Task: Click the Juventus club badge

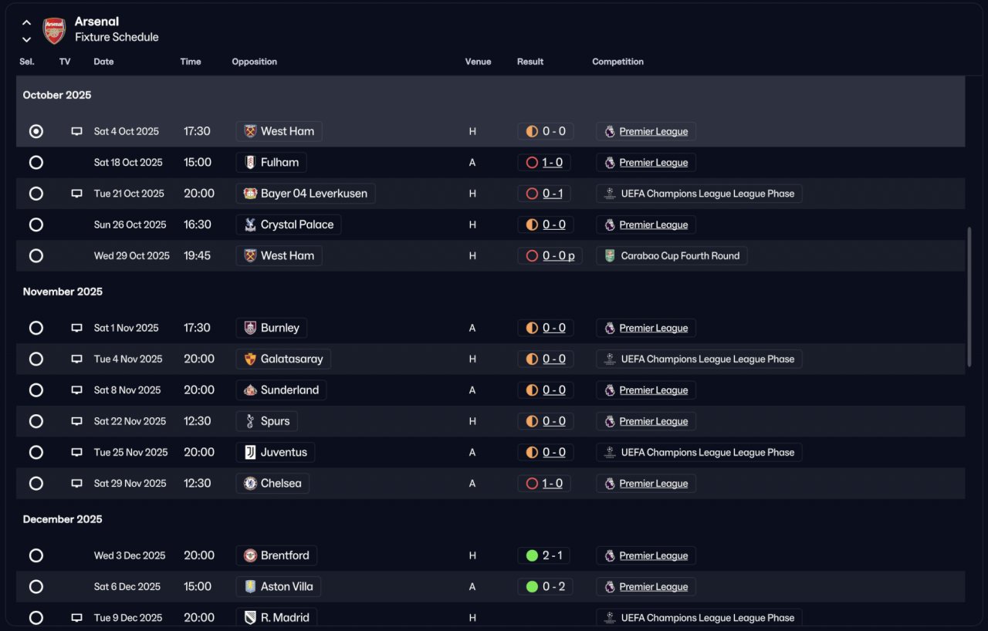Action: pyautogui.click(x=250, y=452)
